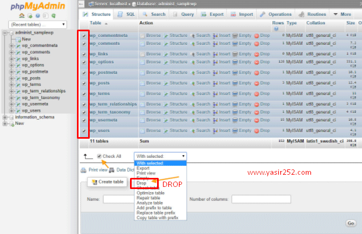The image size is (362, 234).
Task: Toggle the Check All checkbox
Action: 99,156
